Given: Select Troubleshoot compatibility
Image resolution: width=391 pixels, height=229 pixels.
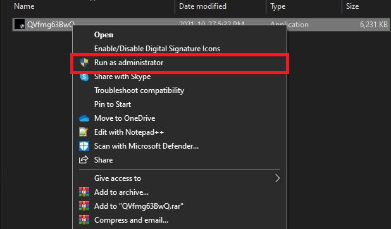Looking at the screenshot, I should [x=139, y=90].
